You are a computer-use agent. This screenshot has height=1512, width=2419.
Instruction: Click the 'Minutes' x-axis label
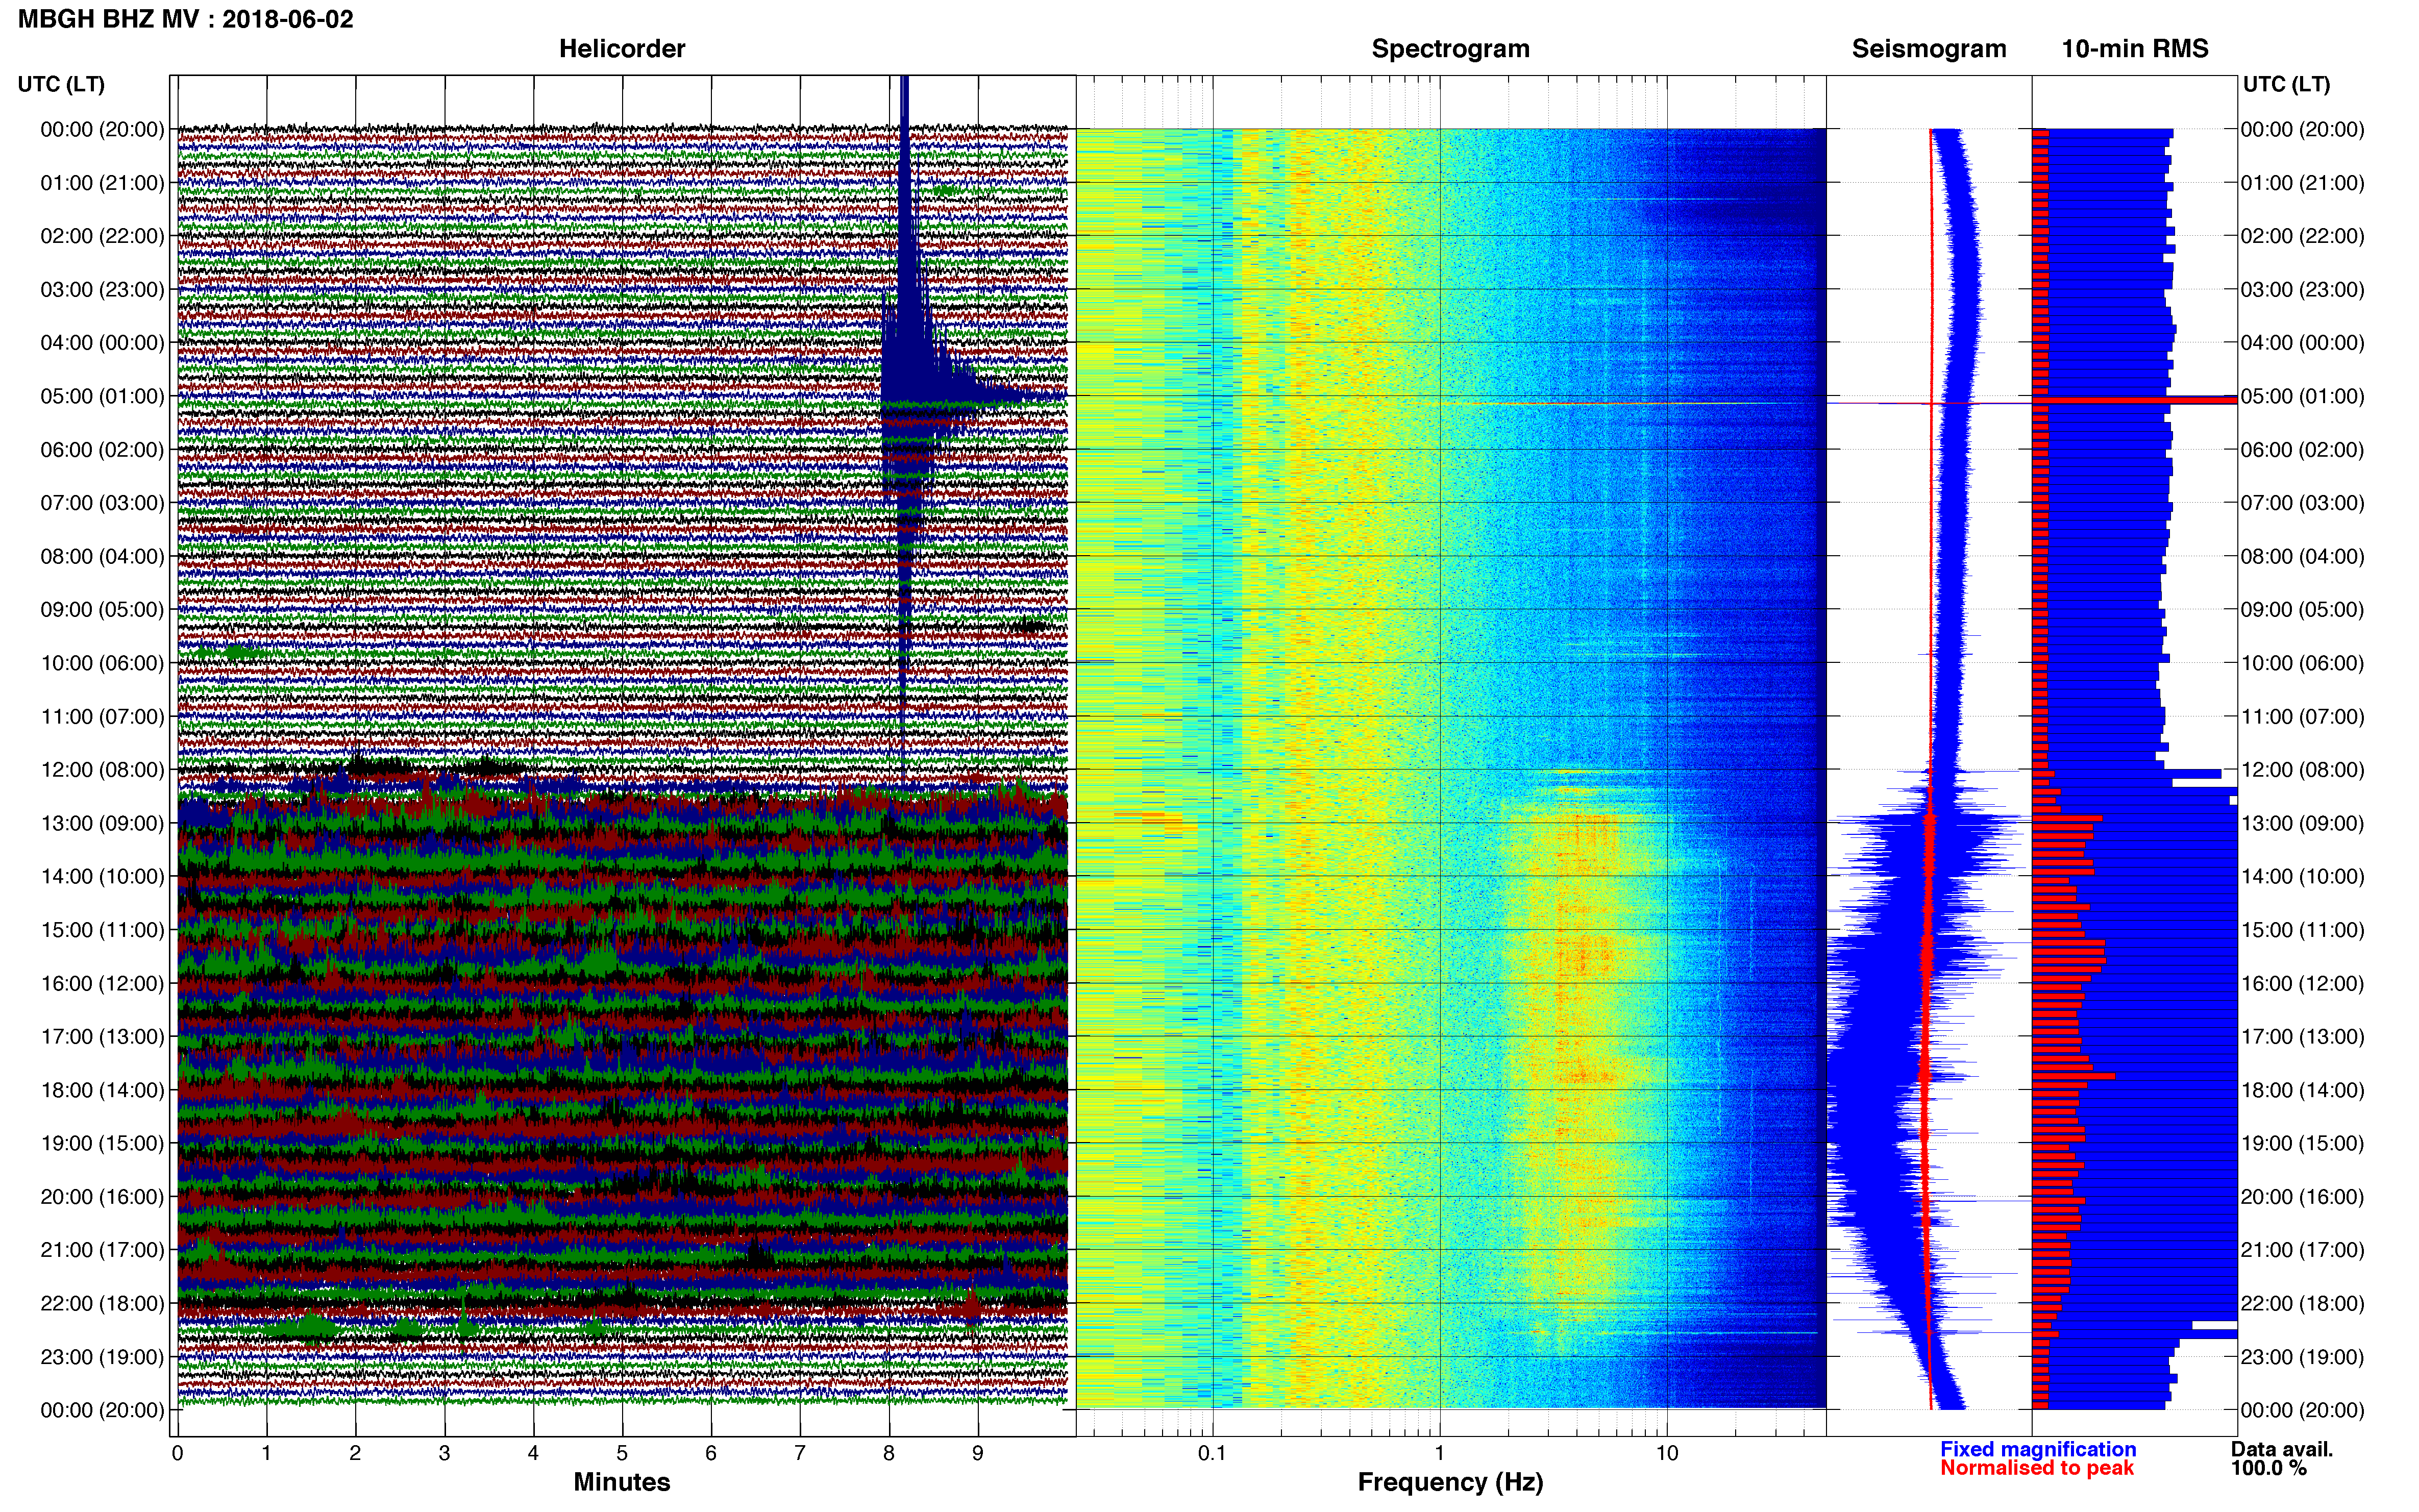pyautogui.click(x=622, y=1482)
